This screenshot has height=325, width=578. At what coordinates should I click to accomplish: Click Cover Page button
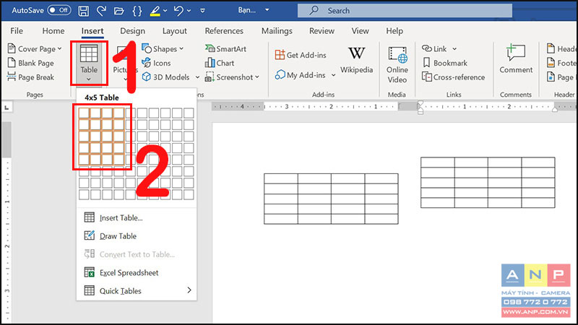point(35,48)
